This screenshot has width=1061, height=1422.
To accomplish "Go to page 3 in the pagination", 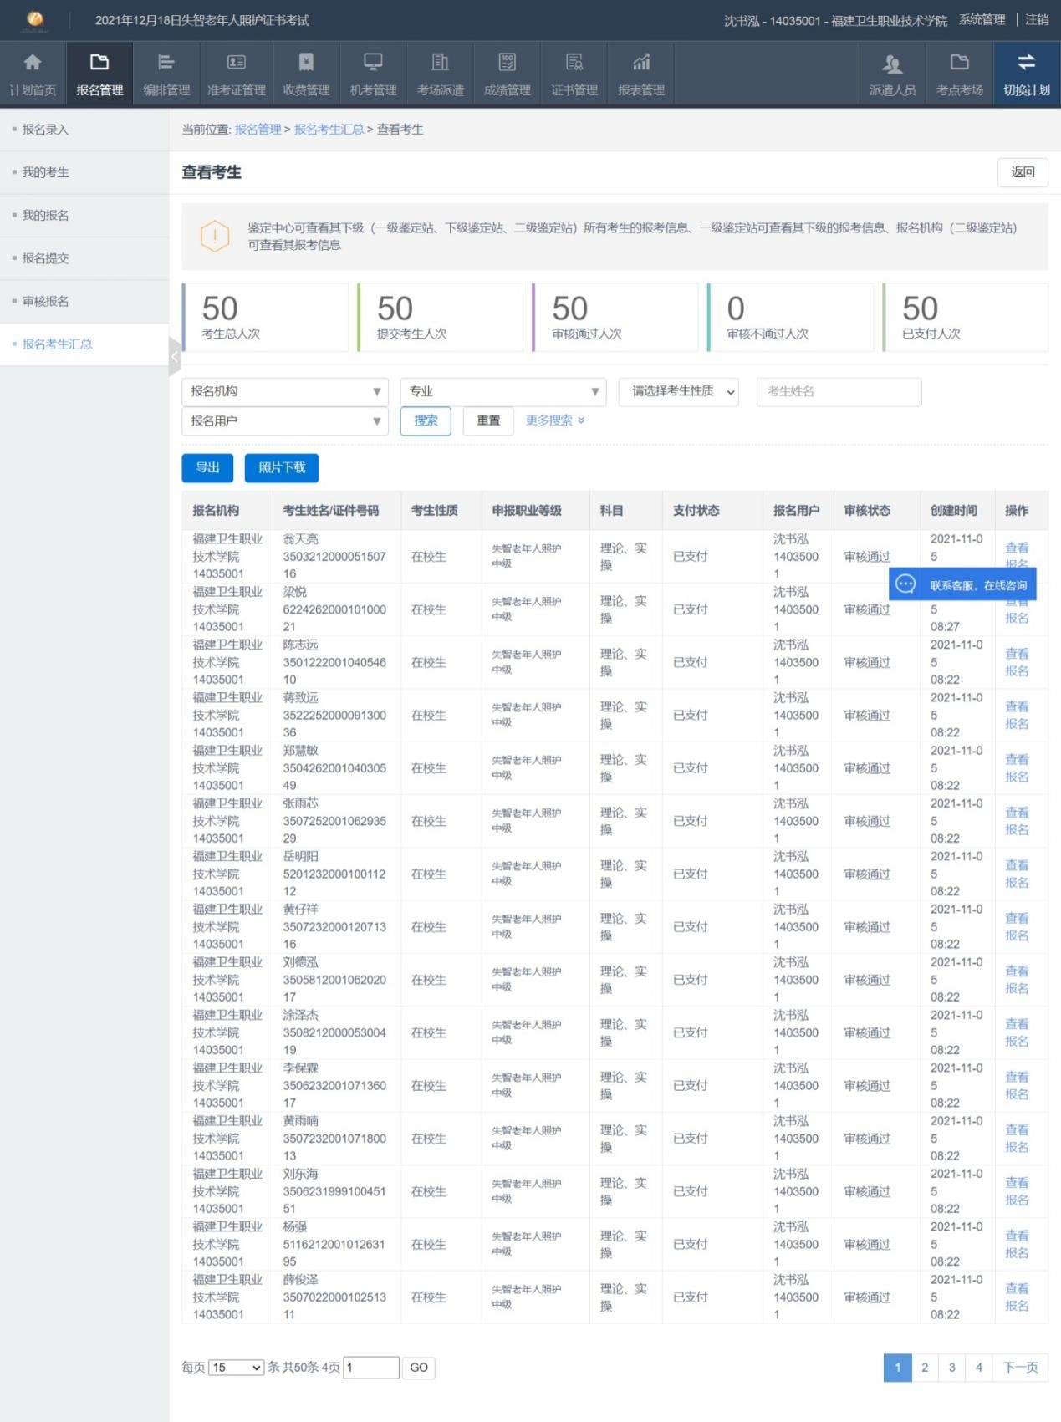I will point(951,1368).
